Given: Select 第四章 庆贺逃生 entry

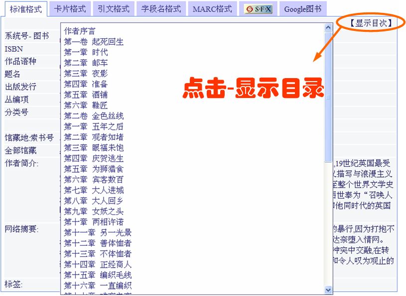Looking at the screenshot, I should pyautogui.click(x=94, y=158).
